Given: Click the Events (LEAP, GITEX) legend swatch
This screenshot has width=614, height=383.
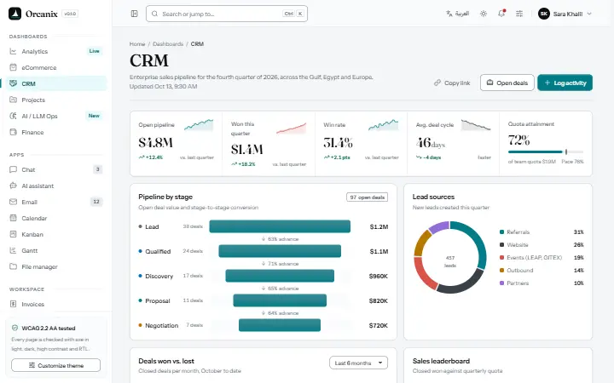Looking at the screenshot, I should click(x=501, y=258).
